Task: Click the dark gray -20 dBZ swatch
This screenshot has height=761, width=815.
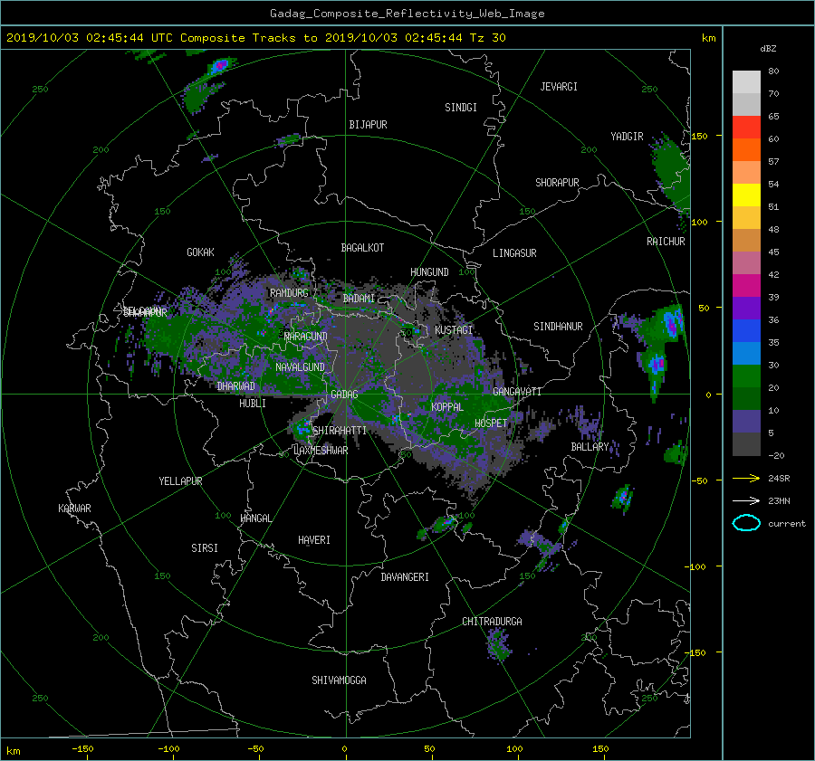Action: (x=746, y=444)
